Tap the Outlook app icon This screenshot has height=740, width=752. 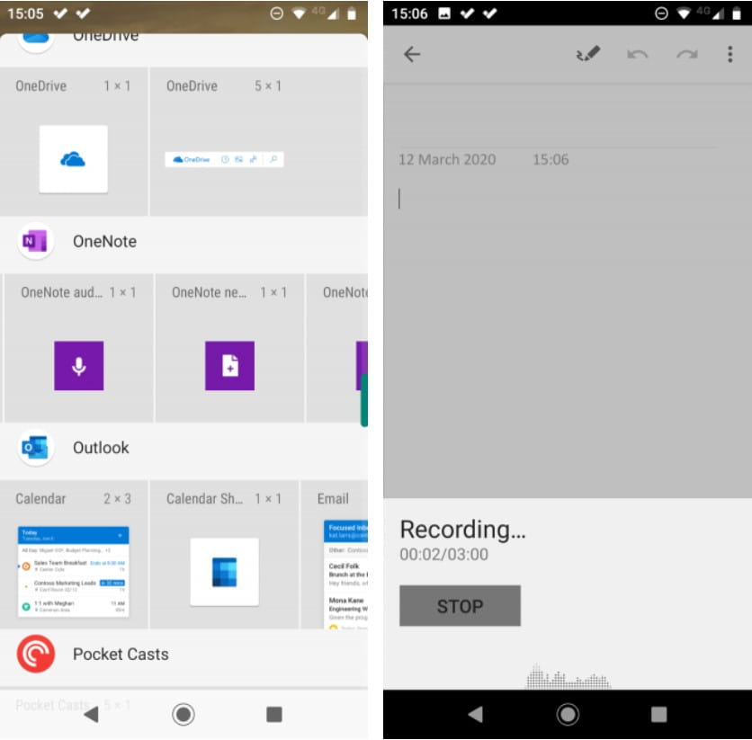(x=35, y=448)
